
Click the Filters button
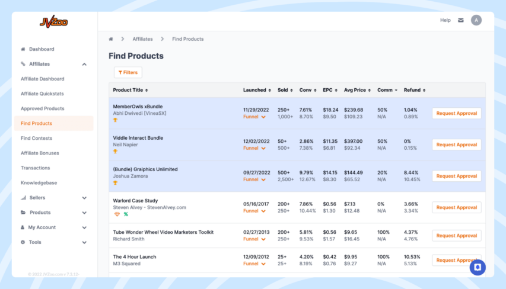(x=128, y=72)
